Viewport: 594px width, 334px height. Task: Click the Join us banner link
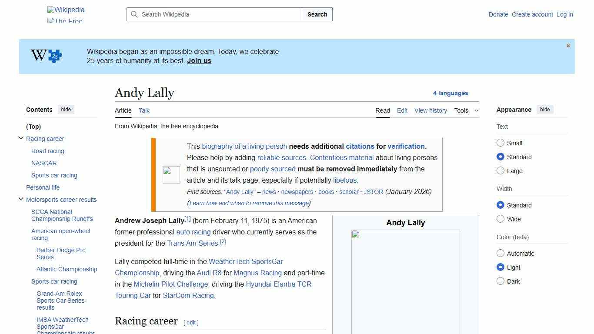pyautogui.click(x=199, y=60)
